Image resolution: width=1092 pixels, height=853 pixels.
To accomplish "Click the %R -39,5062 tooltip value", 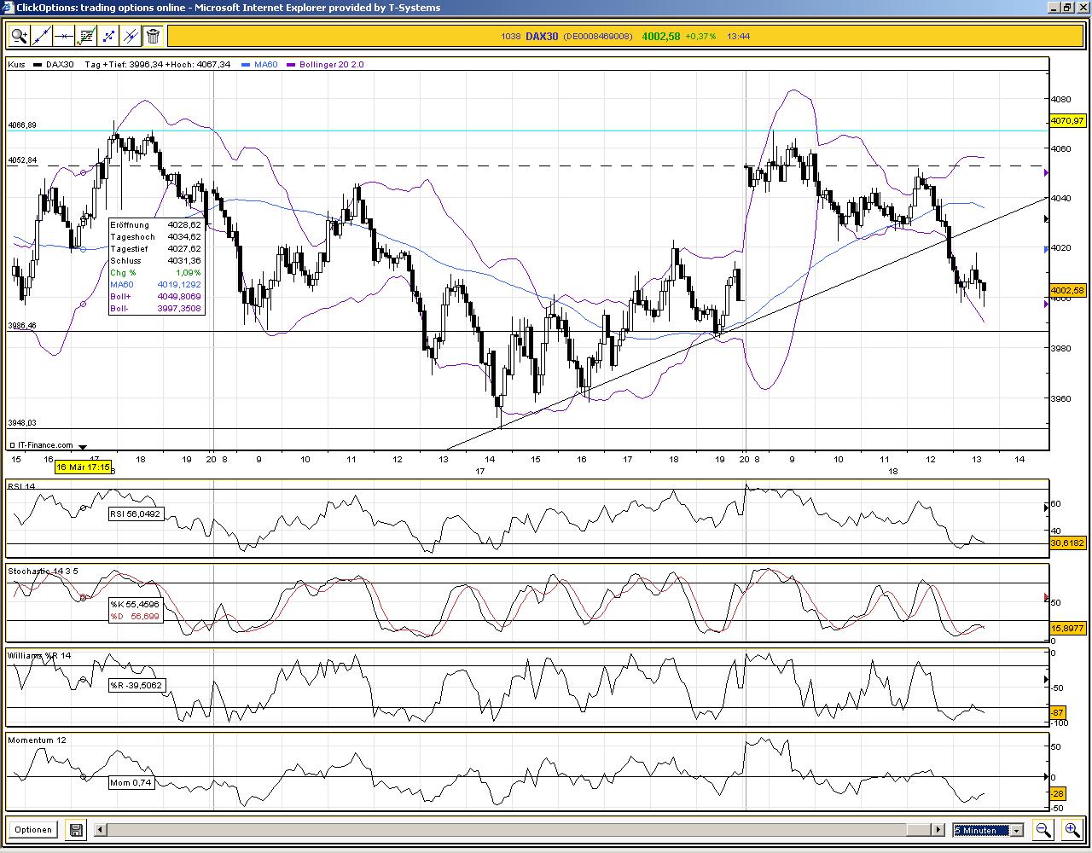I will click(x=136, y=685).
